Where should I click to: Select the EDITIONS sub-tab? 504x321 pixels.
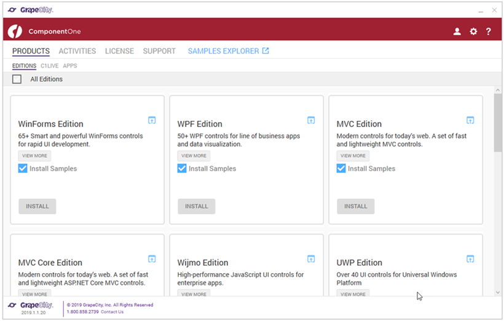click(x=24, y=66)
